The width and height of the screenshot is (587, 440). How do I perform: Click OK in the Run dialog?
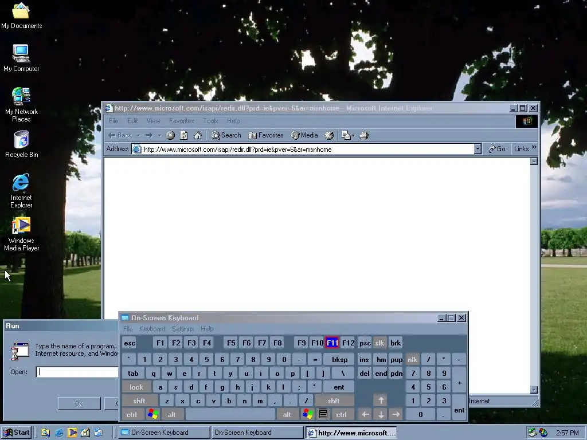pos(79,404)
